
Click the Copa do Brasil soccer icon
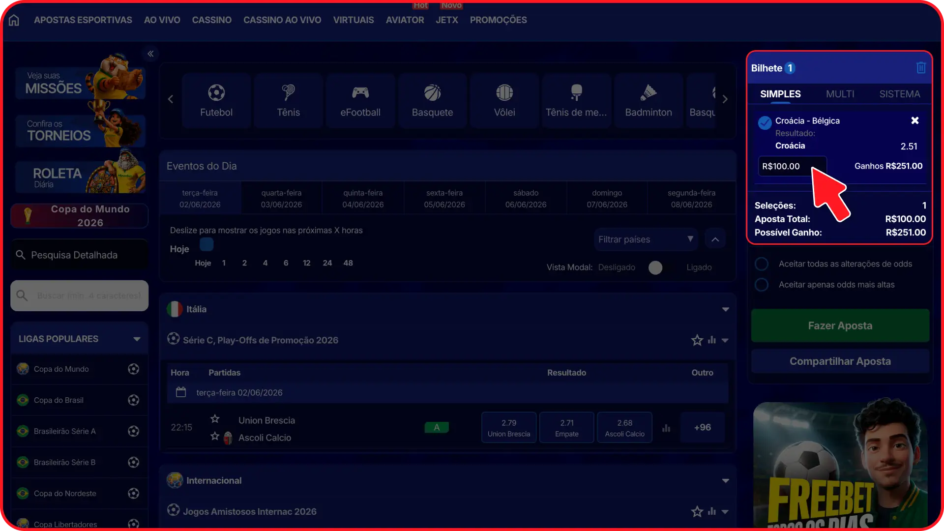click(x=133, y=400)
